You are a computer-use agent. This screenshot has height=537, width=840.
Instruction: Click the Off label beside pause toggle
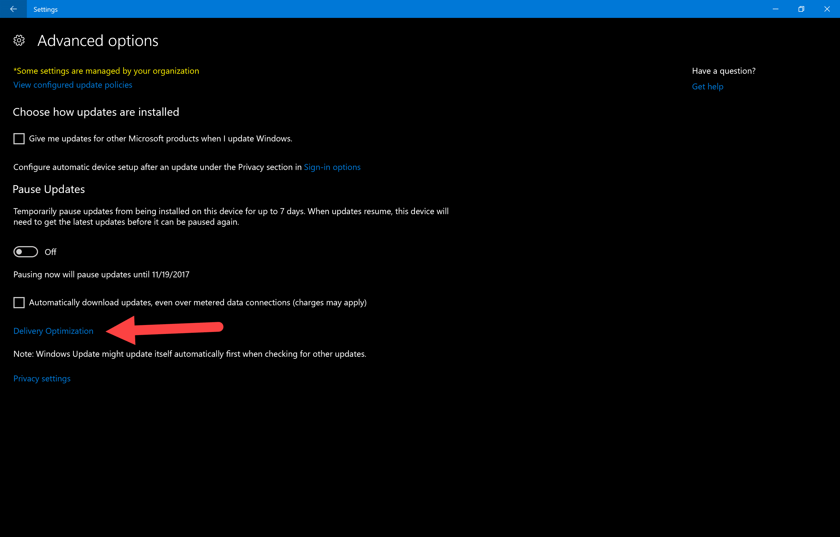[51, 252]
